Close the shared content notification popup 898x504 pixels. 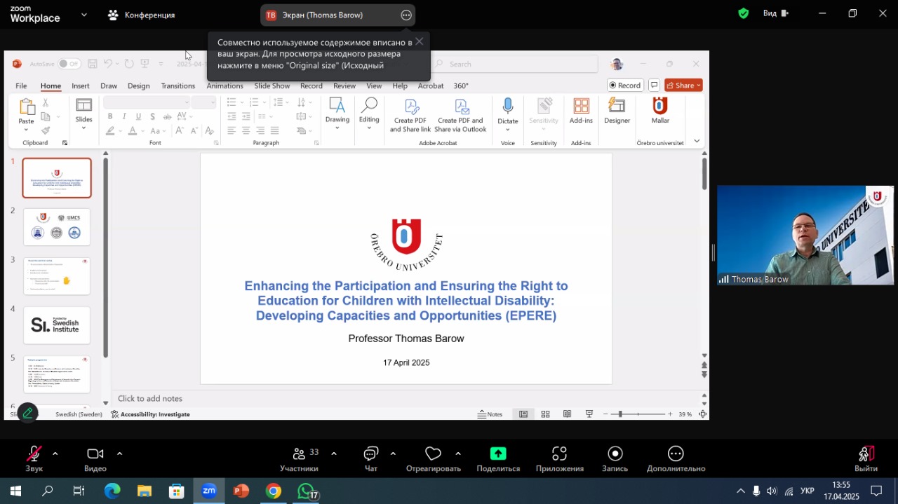pyautogui.click(x=419, y=41)
